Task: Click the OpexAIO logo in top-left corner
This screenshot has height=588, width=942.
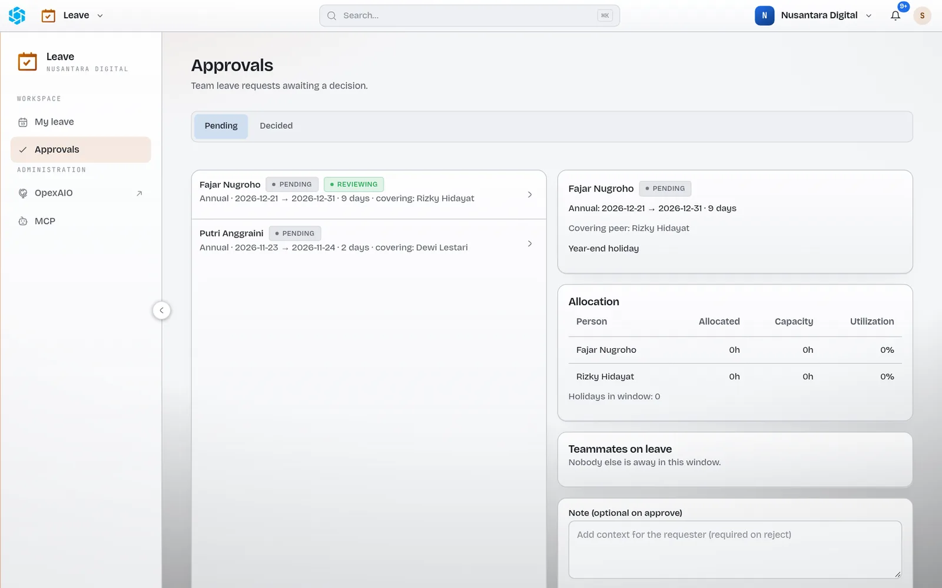Action: pos(17,15)
